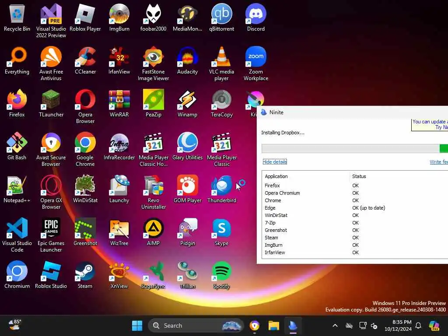
Task: Open VLC media player shortcut
Action: pyautogui.click(x=221, y=63)
